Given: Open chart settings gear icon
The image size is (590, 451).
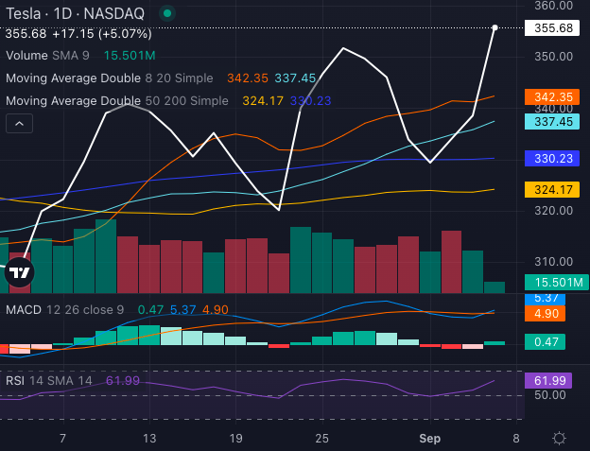Looking at the screenshot, I should (560, 438).
